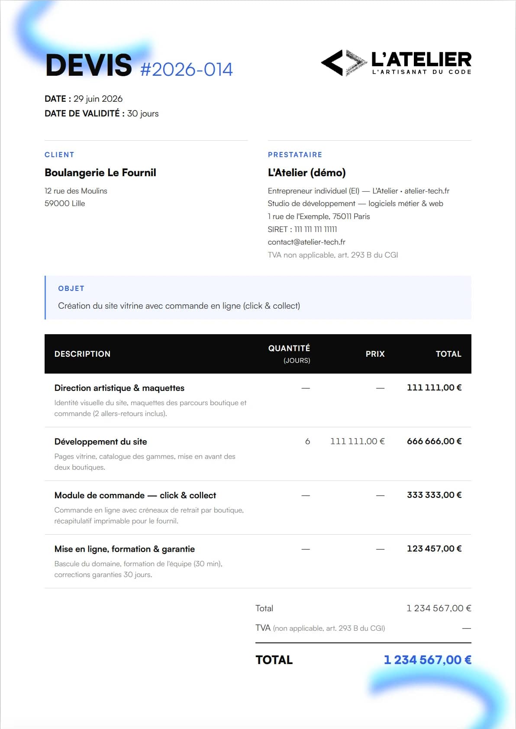The image size is (516, 729).
Task: Click amount 111 111,00 € in Direction artistique row
Action: point(434,387)
